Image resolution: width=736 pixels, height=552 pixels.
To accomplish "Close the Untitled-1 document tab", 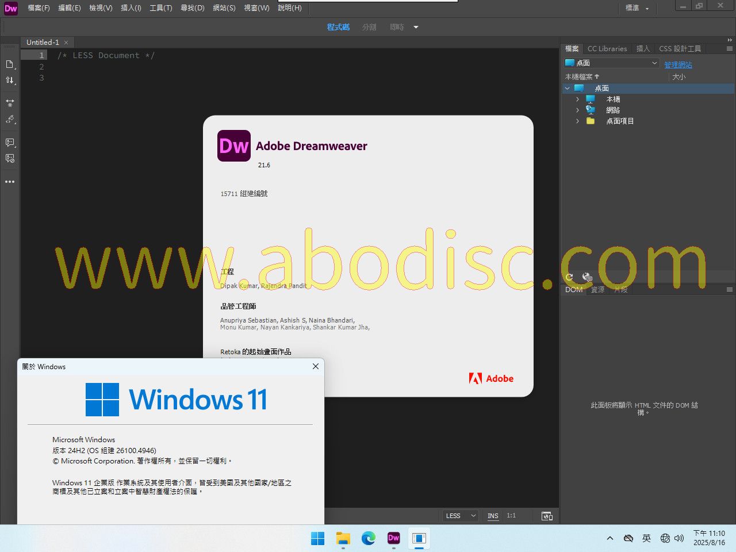I will click(66, 43).
